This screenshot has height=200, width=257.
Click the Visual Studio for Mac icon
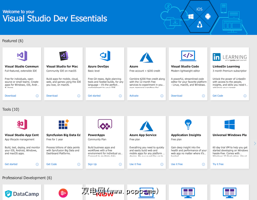click(x=63, y=56)
